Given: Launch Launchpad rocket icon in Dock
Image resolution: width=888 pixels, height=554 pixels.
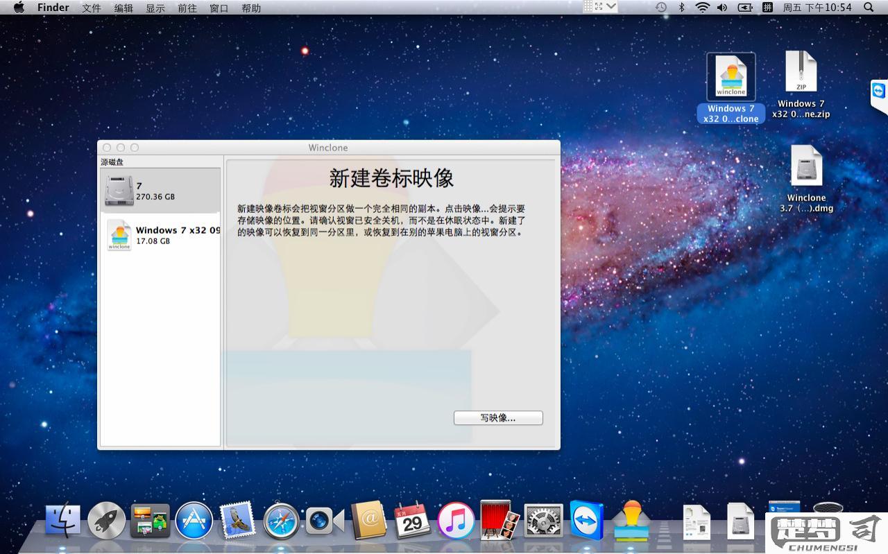Looking at the screenshot, I should [x=107, y=521].
